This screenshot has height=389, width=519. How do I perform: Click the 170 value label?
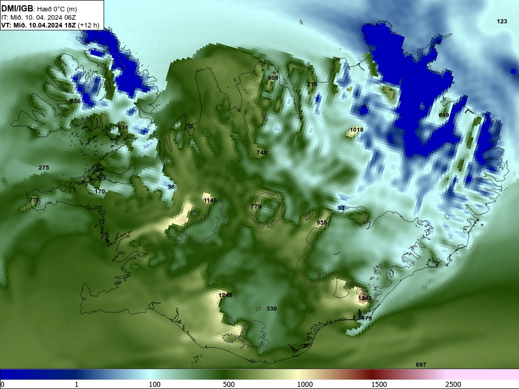pos(100,191)
